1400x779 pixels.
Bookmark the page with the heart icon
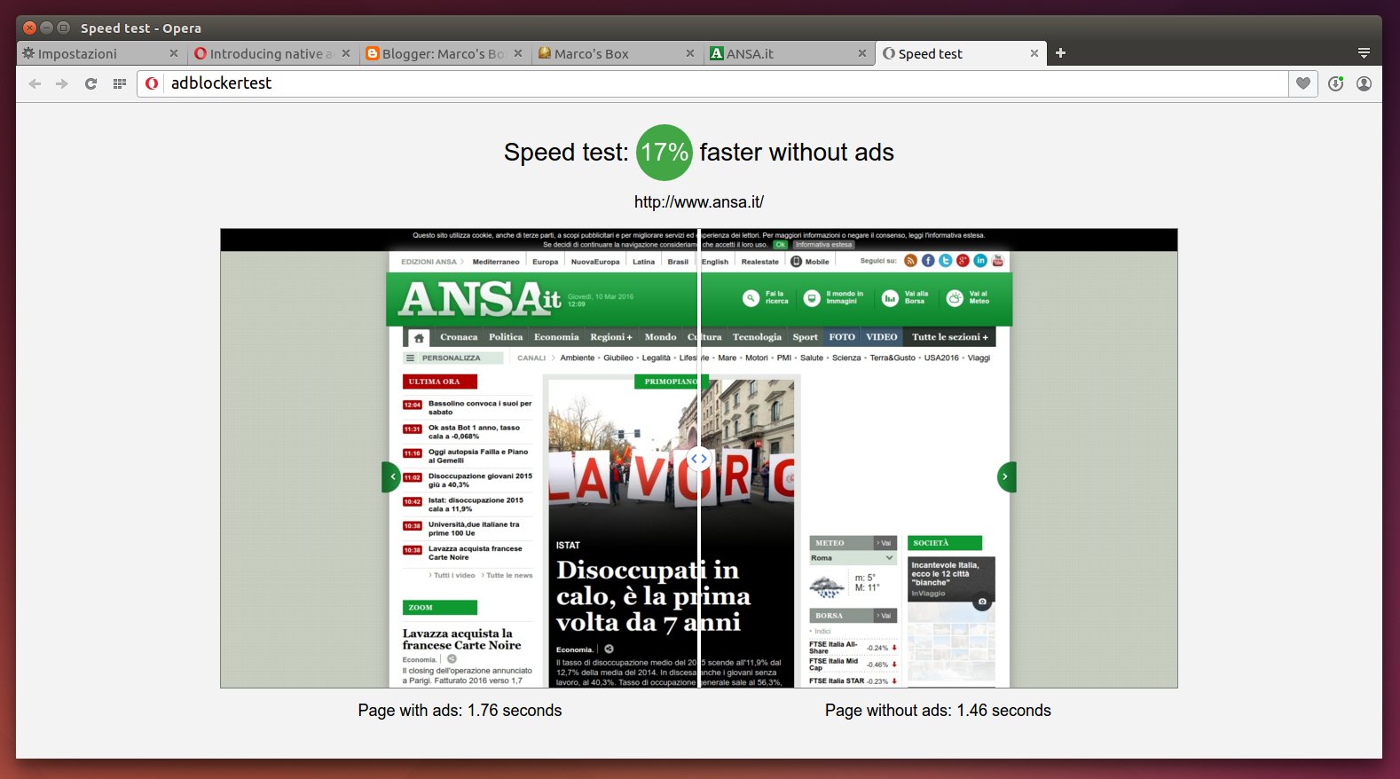point(1303,83)
